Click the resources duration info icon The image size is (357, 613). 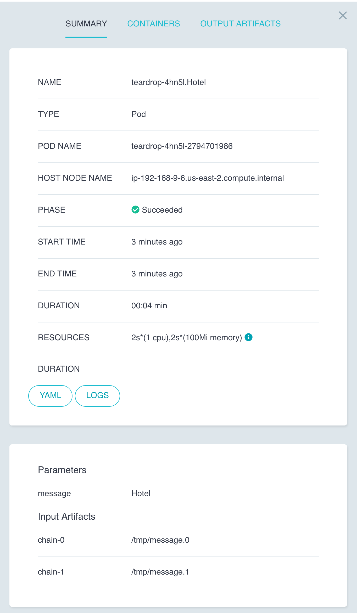[248, 337]
